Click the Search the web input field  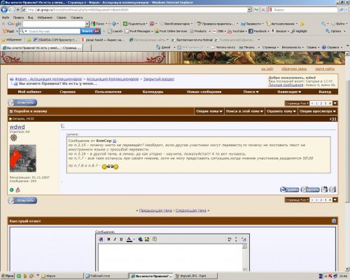pyautogui.click(x=54, y=31)
